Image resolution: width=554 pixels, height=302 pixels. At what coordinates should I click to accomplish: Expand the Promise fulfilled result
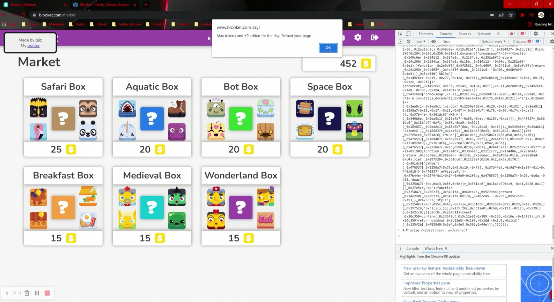pyautogui.click(x=404, y=230)
